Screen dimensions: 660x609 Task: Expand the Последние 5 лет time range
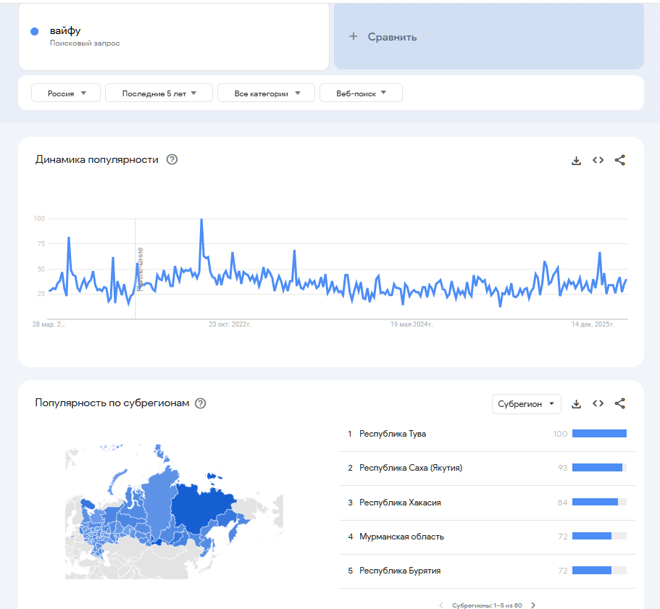pos(159,93)
